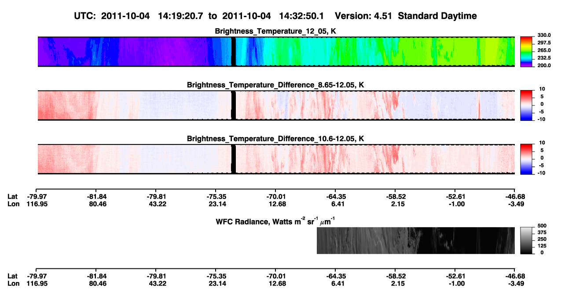Click the 10.6-12.05 difference red-blue colorbar
Screen dimensions: 572x293
tap(526, 159)
